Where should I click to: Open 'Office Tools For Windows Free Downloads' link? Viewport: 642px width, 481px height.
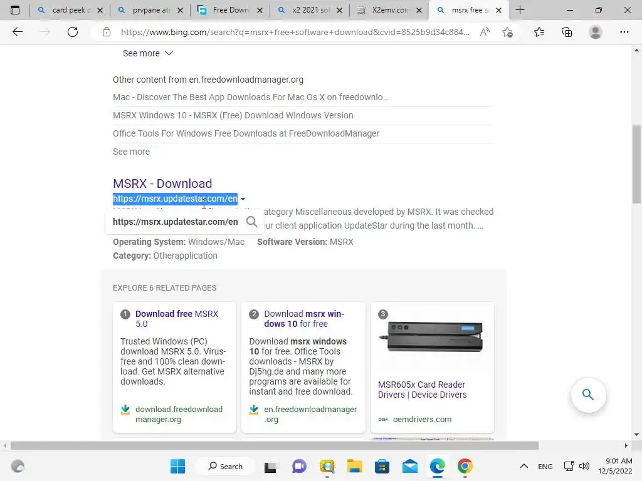tap(246, 133)
